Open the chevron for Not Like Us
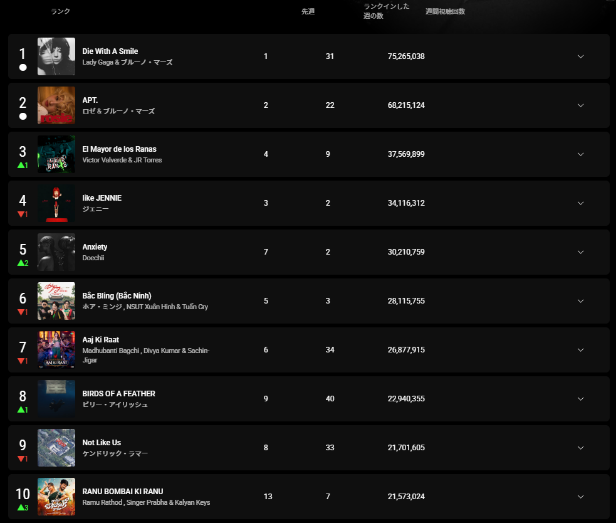The height and width of the screenshot is (523, 616). [x=580, y=448]
